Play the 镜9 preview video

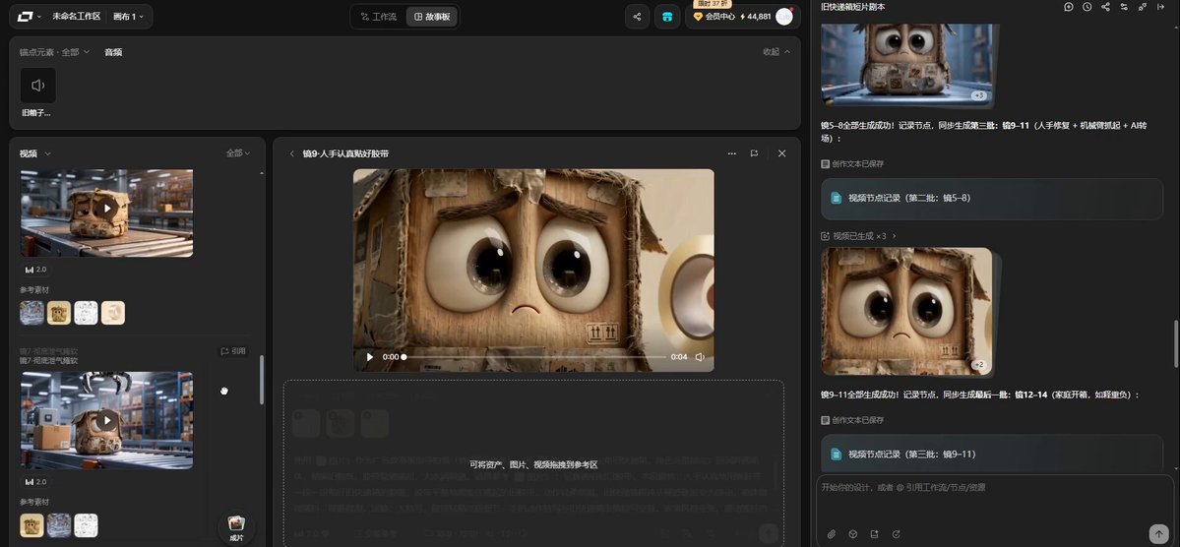(369, 357)
